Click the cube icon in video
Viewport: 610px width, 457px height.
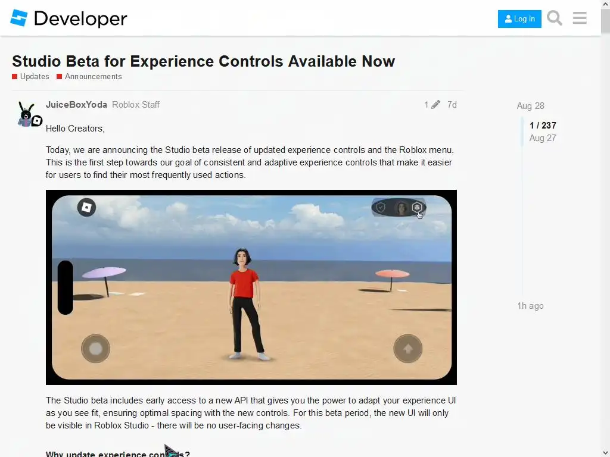click(417, 207)
